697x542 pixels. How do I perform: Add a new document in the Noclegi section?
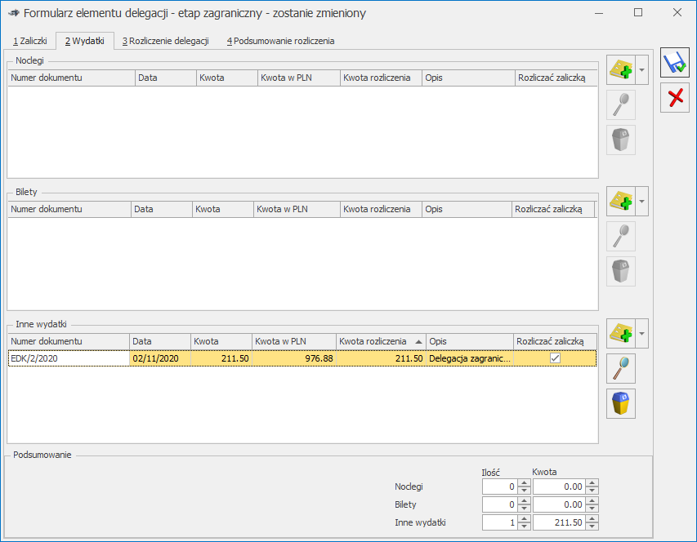point(621,69)
